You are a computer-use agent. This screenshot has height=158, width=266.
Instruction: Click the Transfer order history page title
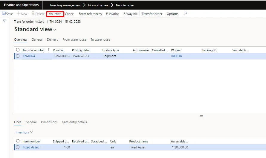pyautogui.click(x=29, y=22)
